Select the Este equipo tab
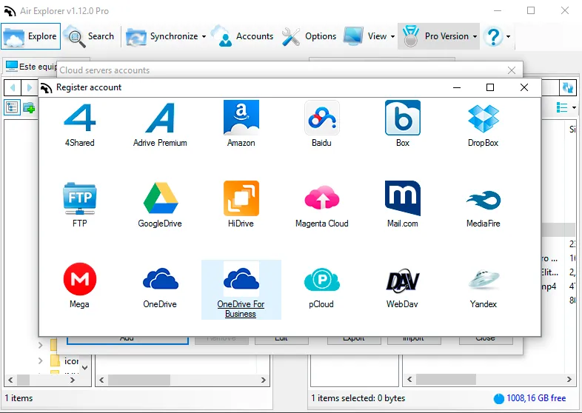582x413 pixels. pyautogui.click(x=31, y=67)
